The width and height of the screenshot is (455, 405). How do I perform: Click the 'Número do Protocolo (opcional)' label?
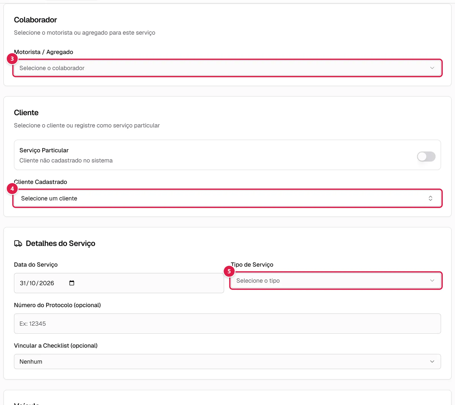(x=57, y=305)
